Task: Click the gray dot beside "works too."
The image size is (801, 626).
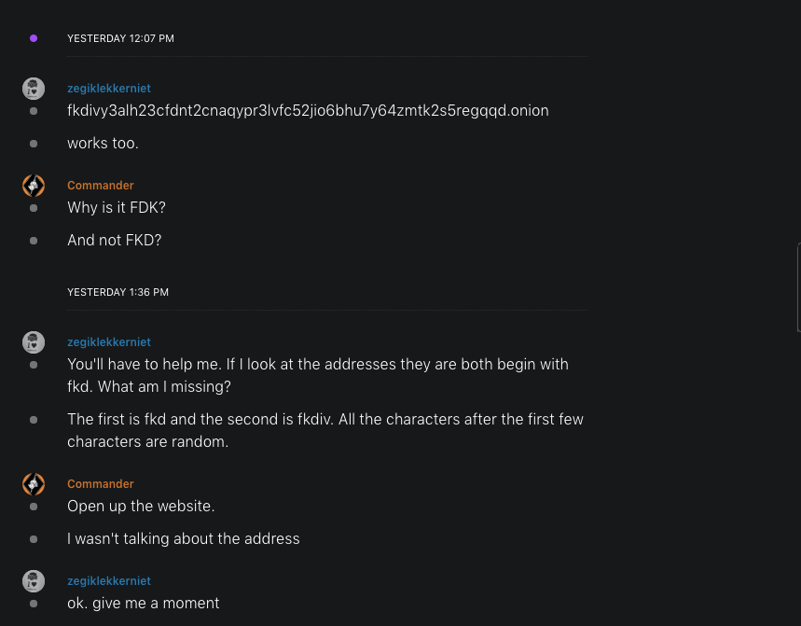Action: pyautogui.click(x=34, y=144)
